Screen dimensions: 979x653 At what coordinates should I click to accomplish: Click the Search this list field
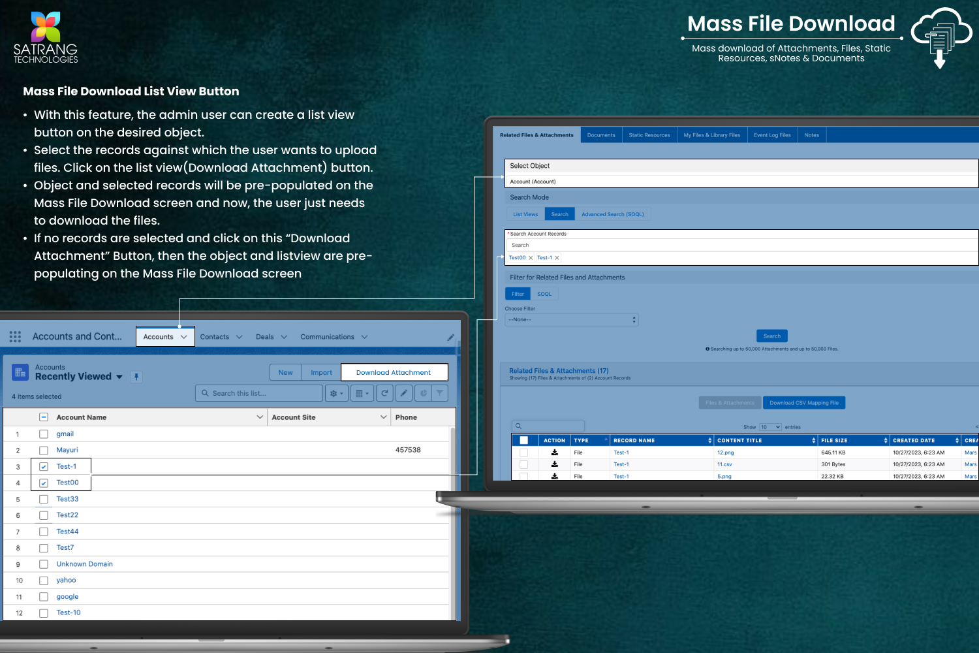pyautogui.click(x=260, y=393)
